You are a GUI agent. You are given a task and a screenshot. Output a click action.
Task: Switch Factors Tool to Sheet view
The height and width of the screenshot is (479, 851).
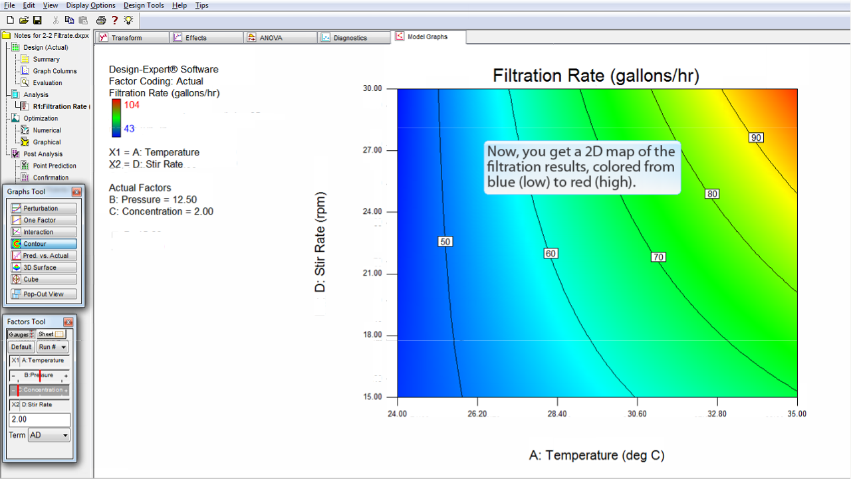pyautogui.click(x=51, y=334)
